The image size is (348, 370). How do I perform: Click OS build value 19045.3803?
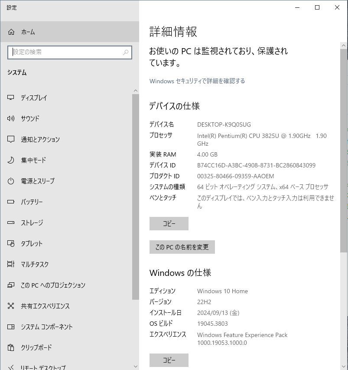(212, 324)
